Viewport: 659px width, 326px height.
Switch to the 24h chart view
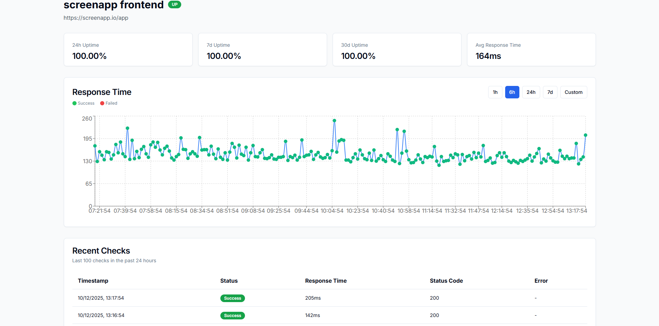(531, 92)
